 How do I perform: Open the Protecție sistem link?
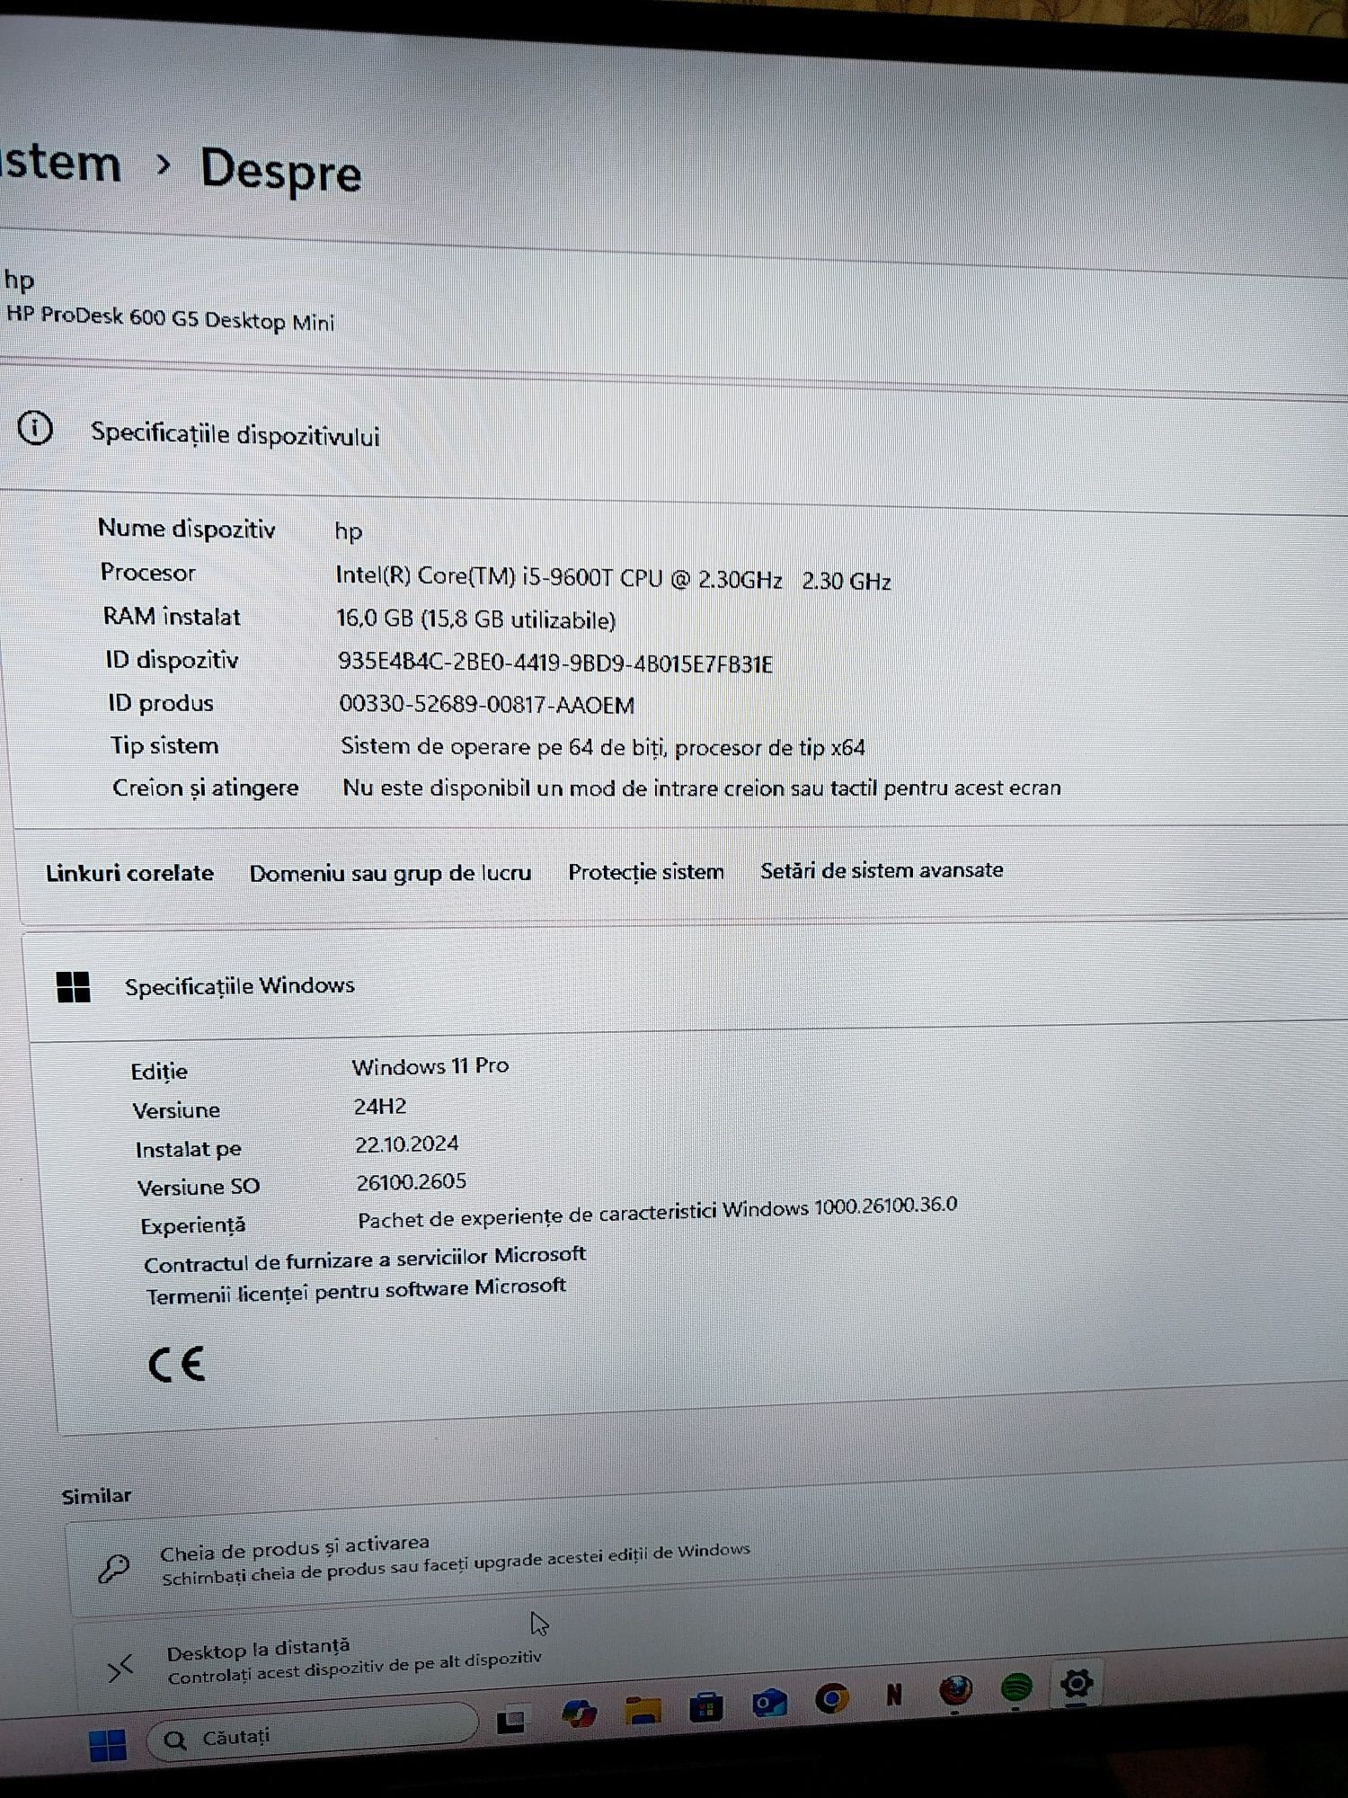tap(645, 871)
